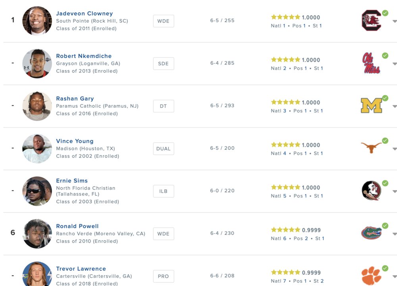
Task: Click Ernie Sims' headshot photo
Action: point(37,191)
